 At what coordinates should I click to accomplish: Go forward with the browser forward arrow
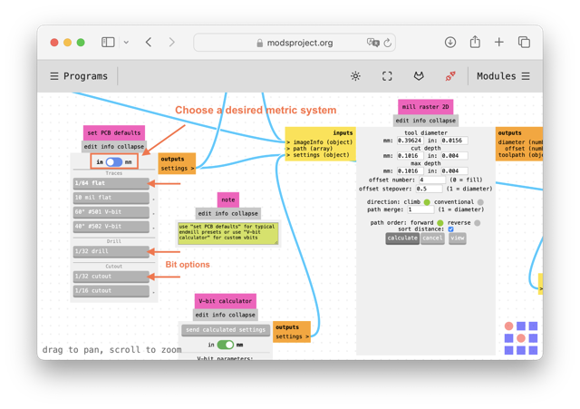click(x=171, y=43)
